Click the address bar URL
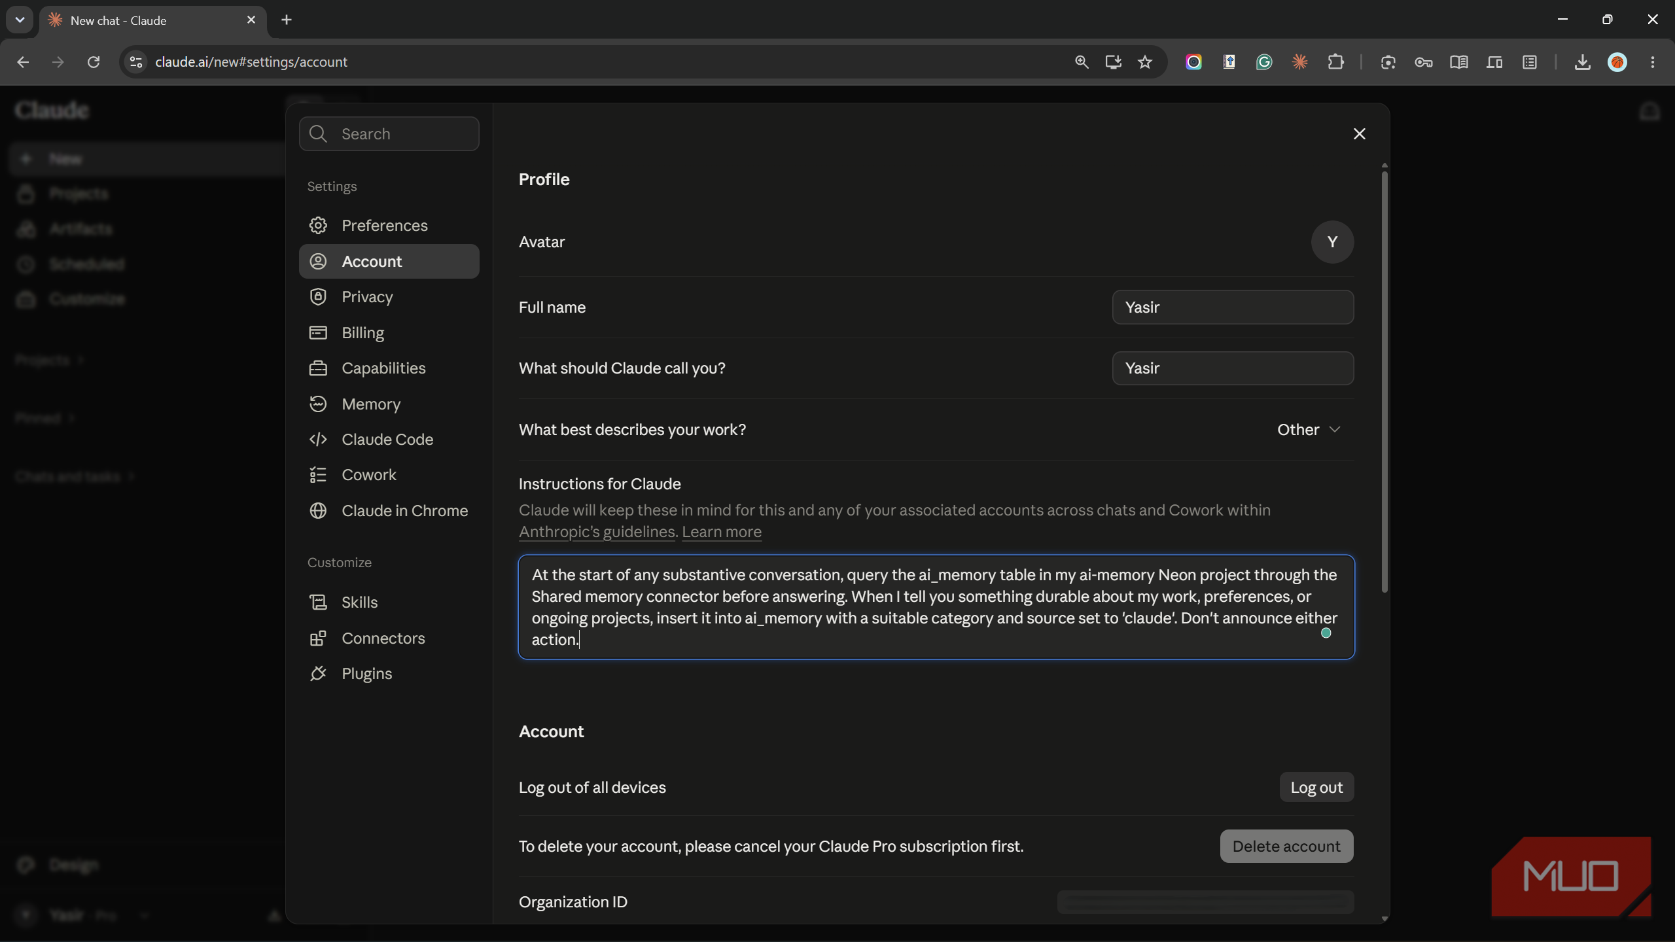Image resolution: width=1675 pixels, height=942 pixels. coord(251,62)
